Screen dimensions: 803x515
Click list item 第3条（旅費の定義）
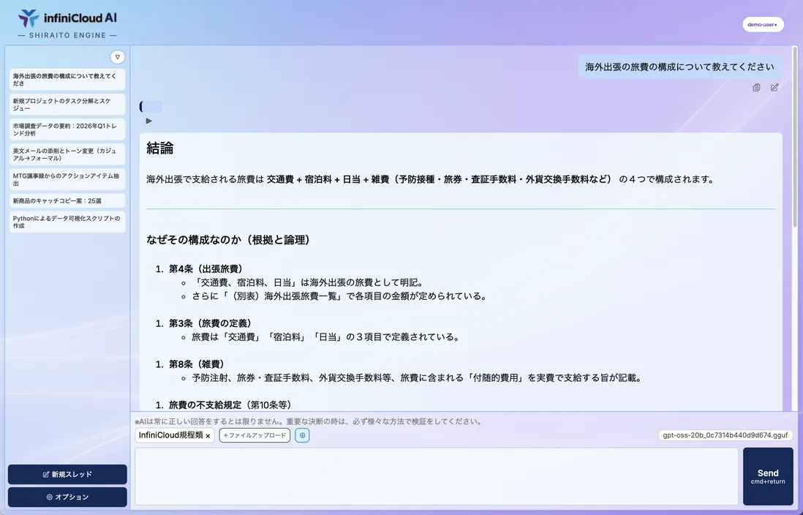(x=211, y=323)
